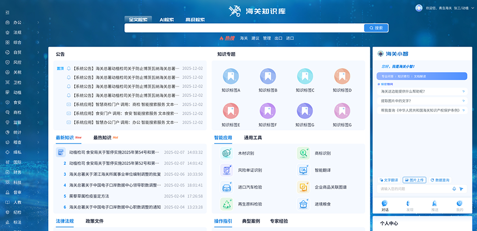
Task: Select the 知识标签C bookmark icon
Action: pyautogui.click(x=305, y=76)
